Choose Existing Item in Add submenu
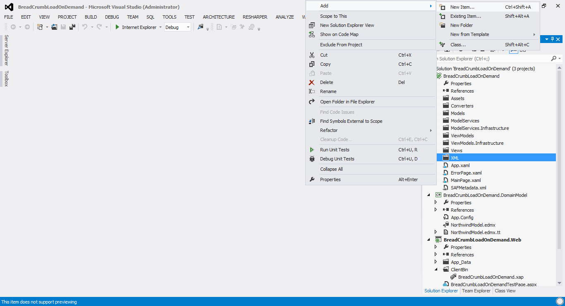Screen dimensions: 565x306 pyautogui.click(x=488, y=16)
